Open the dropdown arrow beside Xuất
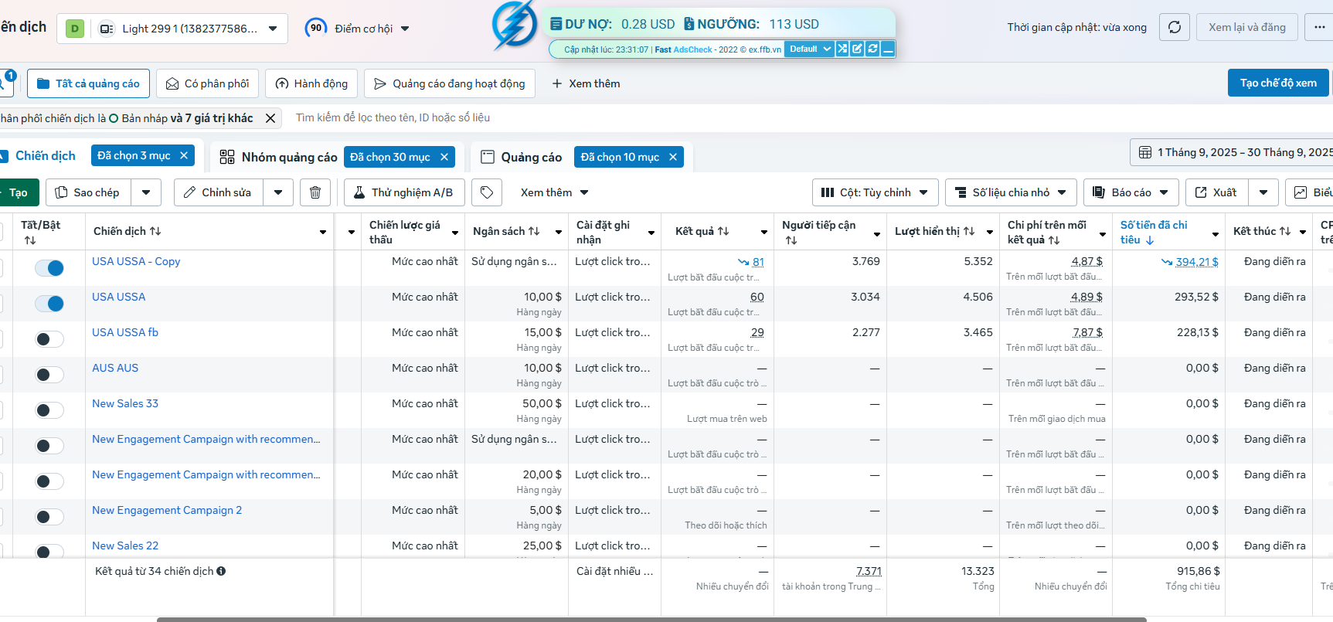 point(1263,192)
